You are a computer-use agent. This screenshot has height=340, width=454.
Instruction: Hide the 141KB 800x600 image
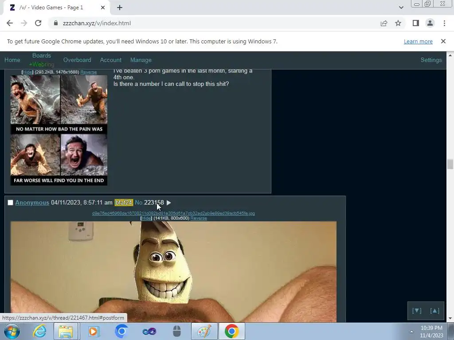point(146,218)
